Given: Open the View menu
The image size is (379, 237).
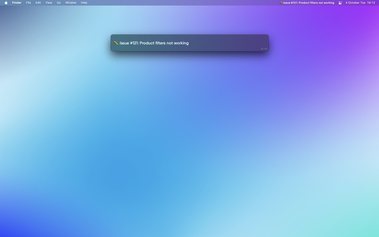Looking at the screenshot, I should tap(49, 3).
